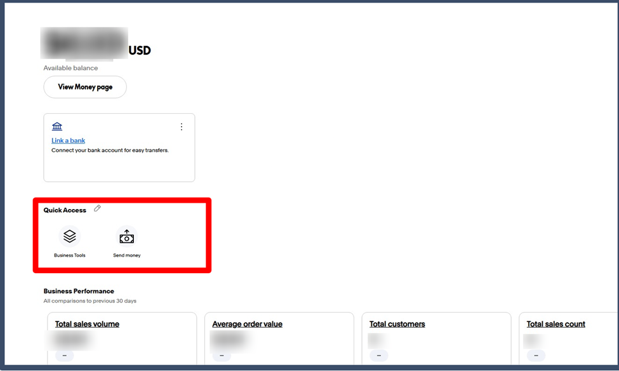Click the Send money cash icon
Viewport: 619px width, 371px height.
[x=127, y=237]
